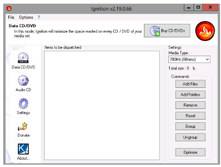
Task: Click the Add Folders button
Action: pyautogui.click(x=190, y=94)
